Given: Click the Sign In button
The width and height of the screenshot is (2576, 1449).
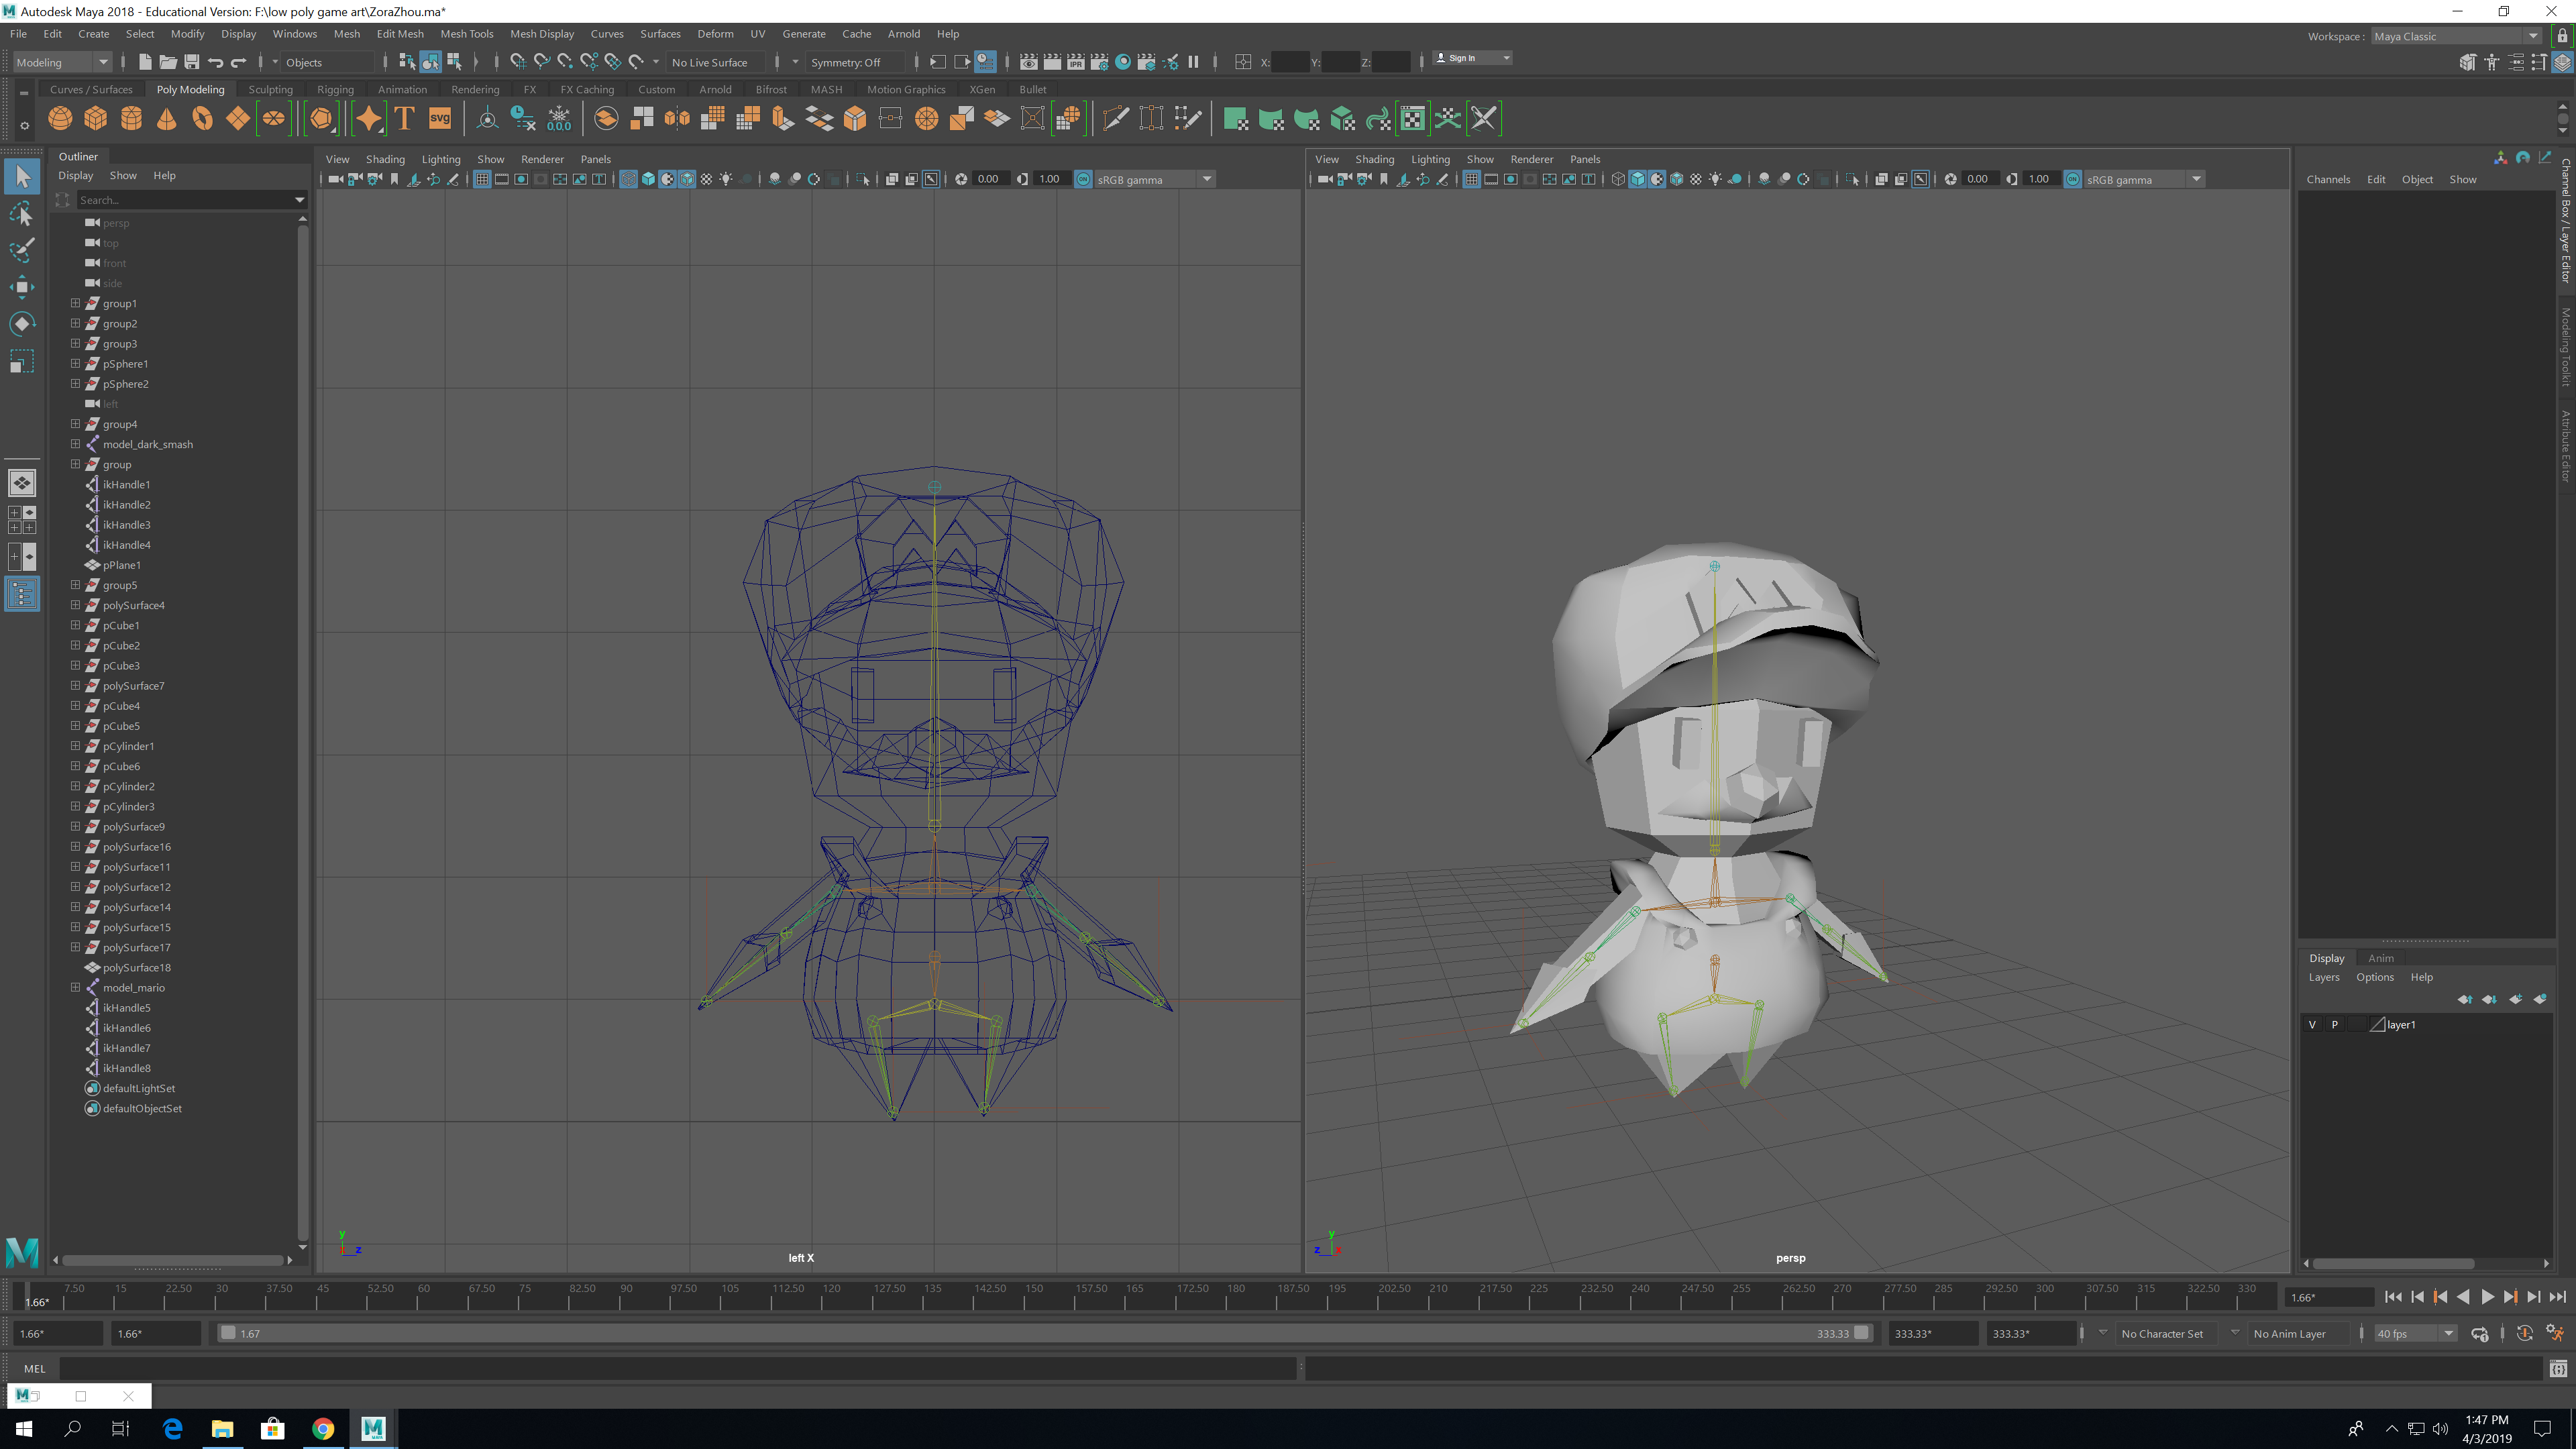Looking at the screenshot, I should (1462, 58).
